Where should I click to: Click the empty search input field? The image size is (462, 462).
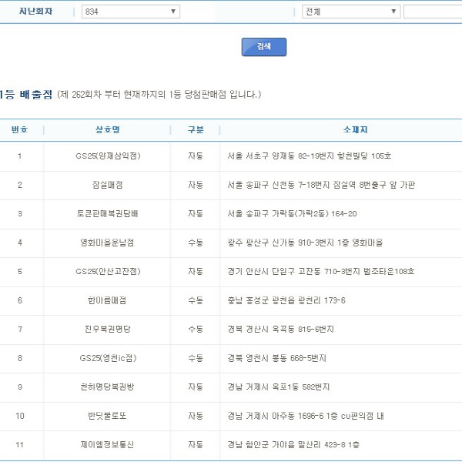[433, 12]
